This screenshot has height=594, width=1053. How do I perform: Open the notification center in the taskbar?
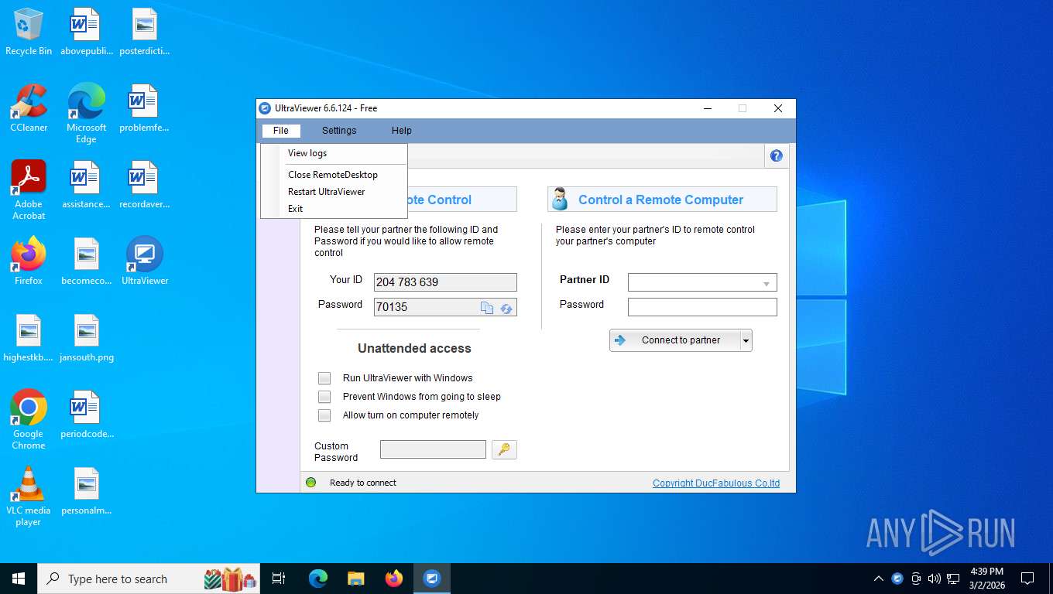[x=1027, y=579]
